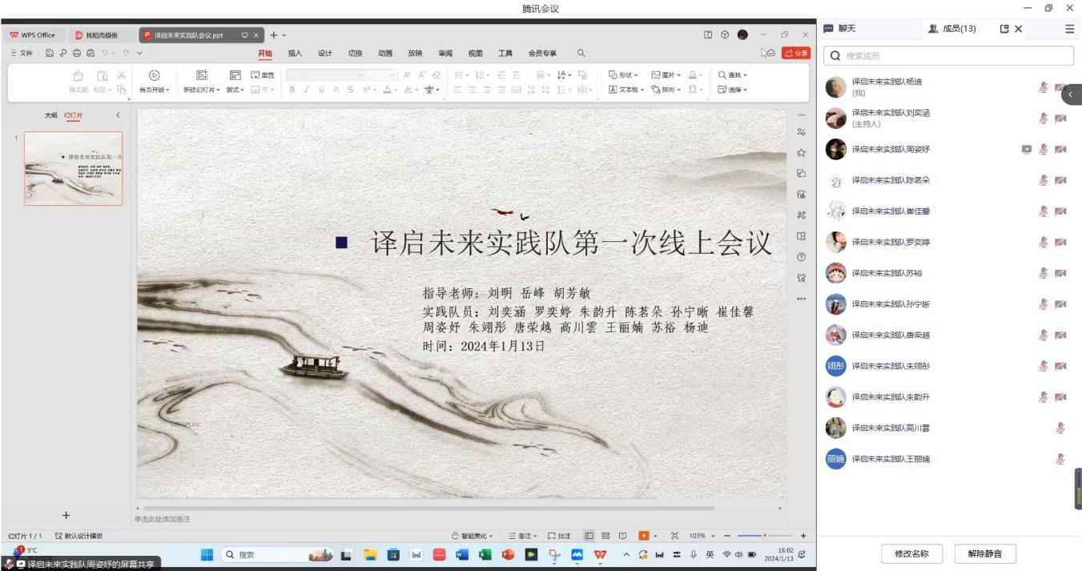Image resolution: width=1082 pixels, height=571 pixels.
Task: Click the orange slideshow play button in status bar
Action: (642, 535)
